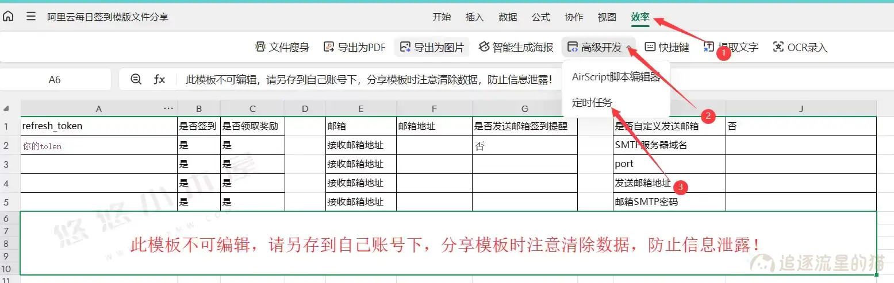Click the fx insert function icon

click(x=159, y=79)
